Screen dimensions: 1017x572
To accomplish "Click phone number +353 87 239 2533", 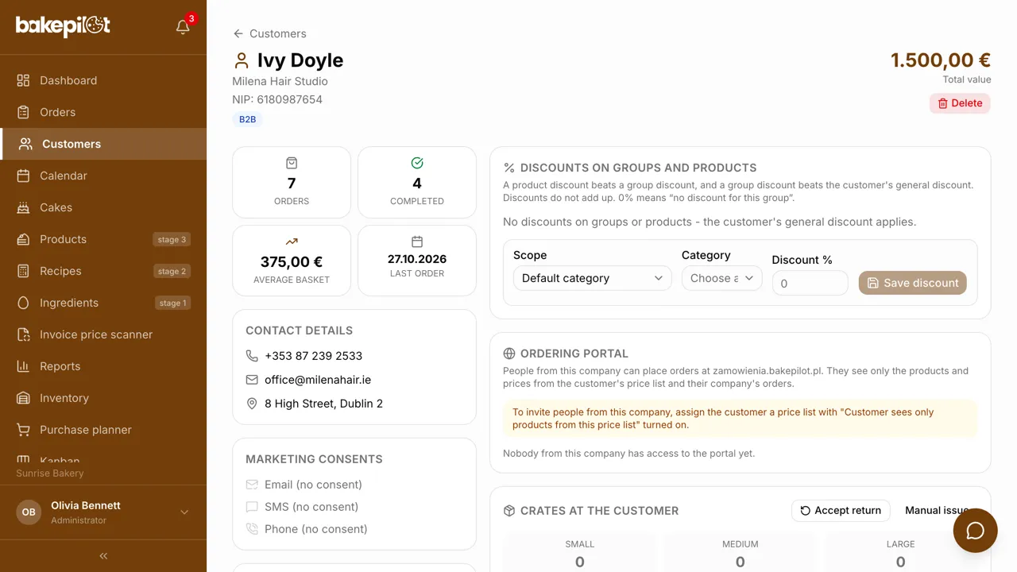I will tap(313, 356).
